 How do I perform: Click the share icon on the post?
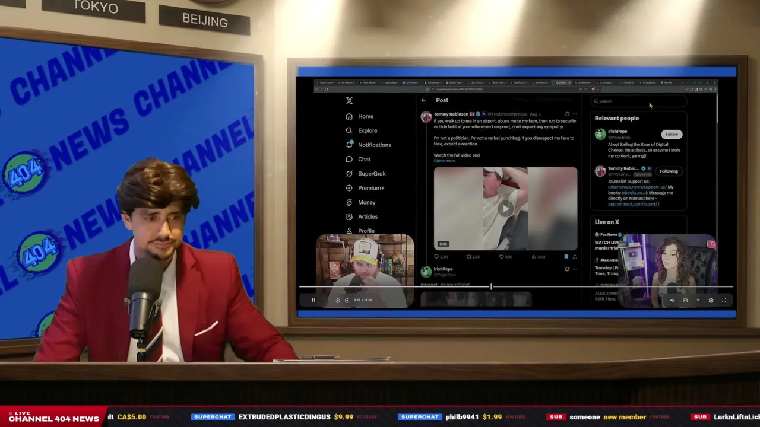point(574,257)
